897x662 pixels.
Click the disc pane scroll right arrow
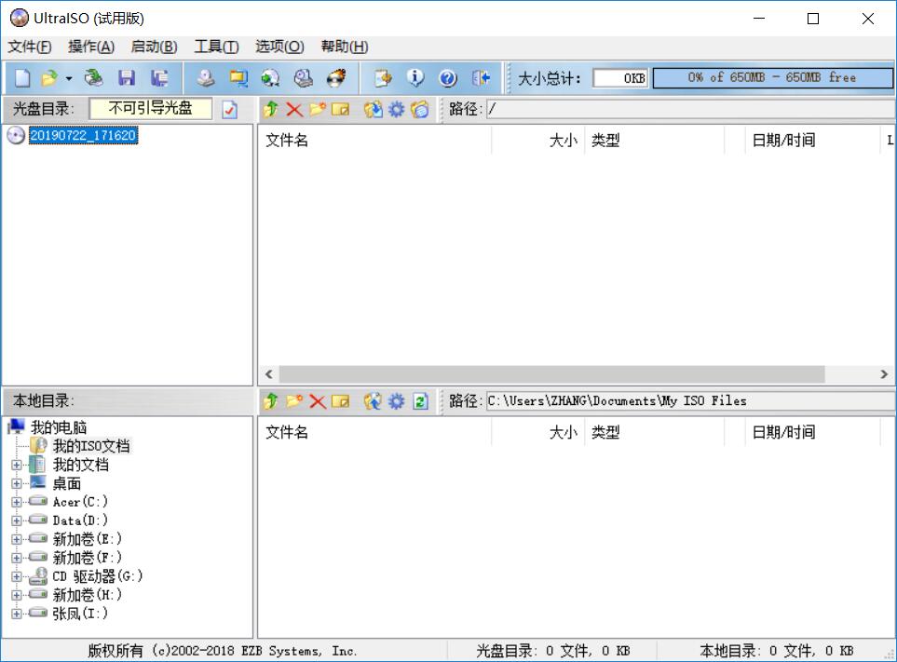click(884, 374)
